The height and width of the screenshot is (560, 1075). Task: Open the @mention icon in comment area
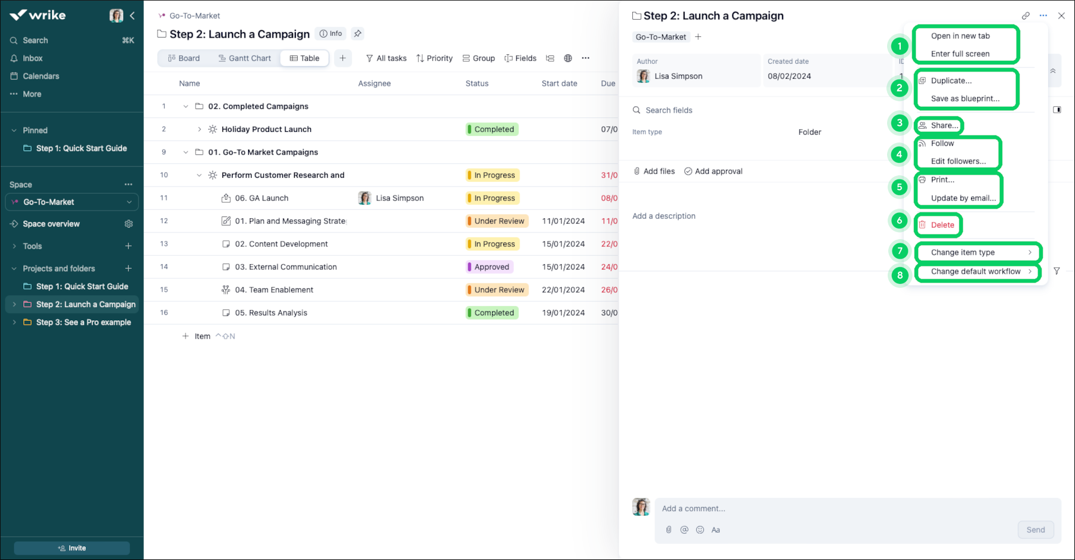coord(684,530)
